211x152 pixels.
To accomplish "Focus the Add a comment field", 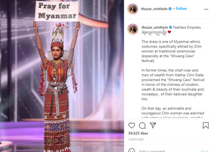I will pos(168,151).
